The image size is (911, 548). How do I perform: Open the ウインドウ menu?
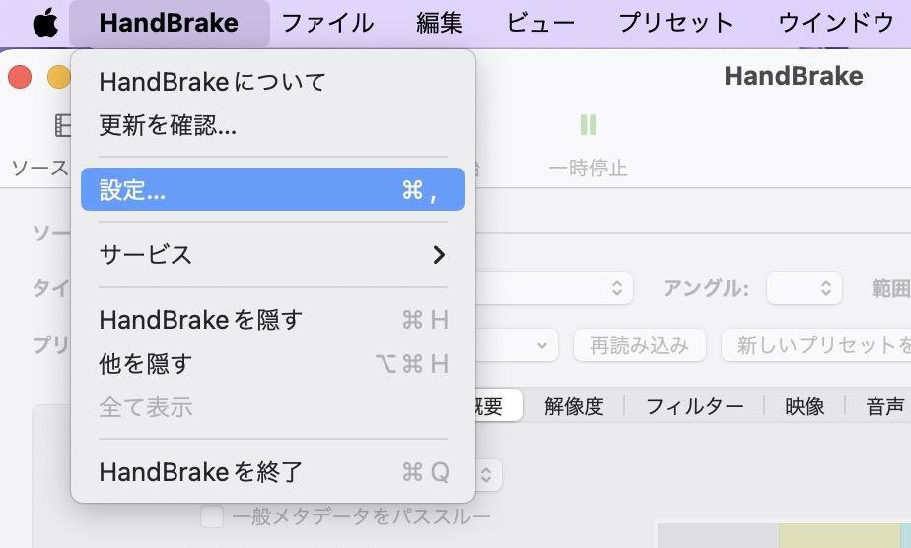(835, 23)
